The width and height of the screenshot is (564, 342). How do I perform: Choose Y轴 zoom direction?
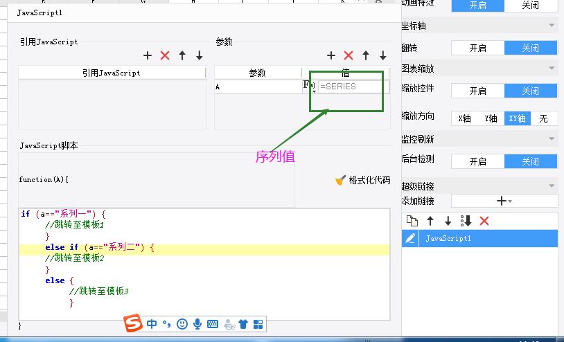click(x=491, y=118)
